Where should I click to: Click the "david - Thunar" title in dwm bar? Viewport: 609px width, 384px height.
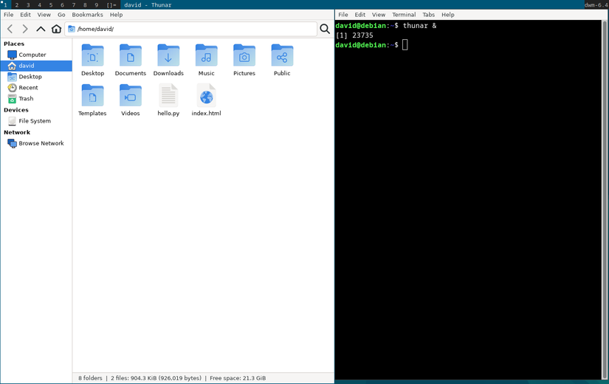click(x=148, y=4)
